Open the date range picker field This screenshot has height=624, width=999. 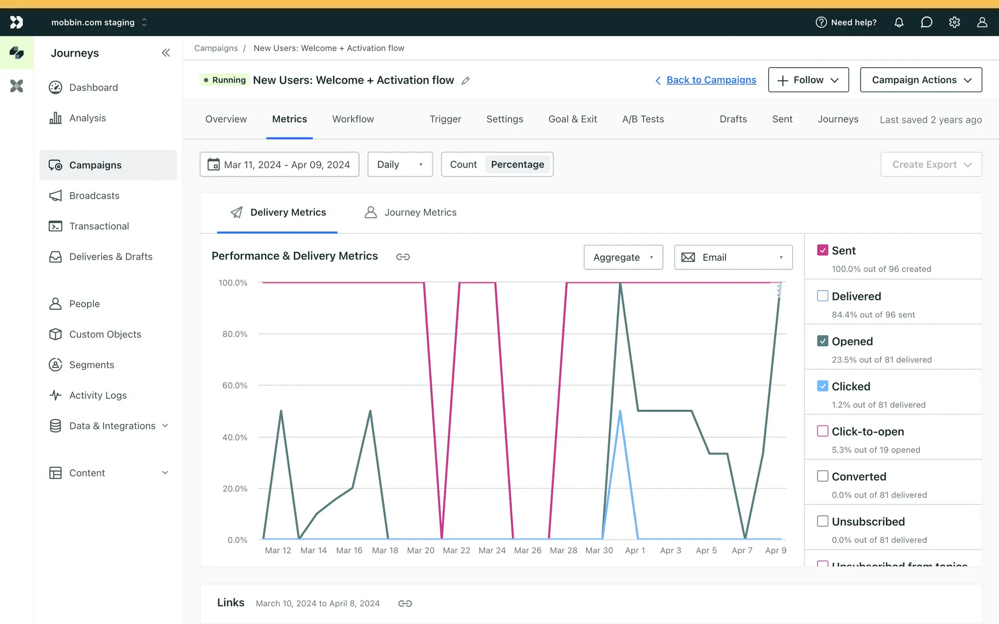[x=279, y=164]
